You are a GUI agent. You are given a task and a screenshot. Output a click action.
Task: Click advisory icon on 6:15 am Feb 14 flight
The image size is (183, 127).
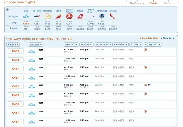coord(145,111)
